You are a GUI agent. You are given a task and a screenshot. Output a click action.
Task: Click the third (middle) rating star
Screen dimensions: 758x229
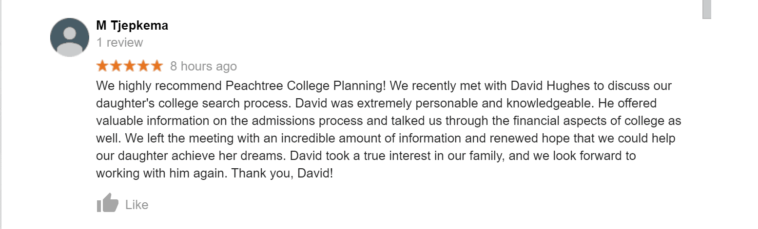pos(130,66)
